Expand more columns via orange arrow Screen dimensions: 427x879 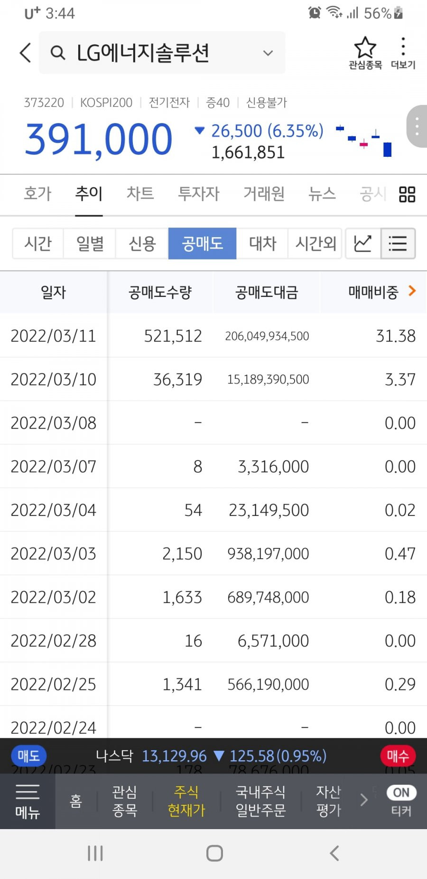412,291
